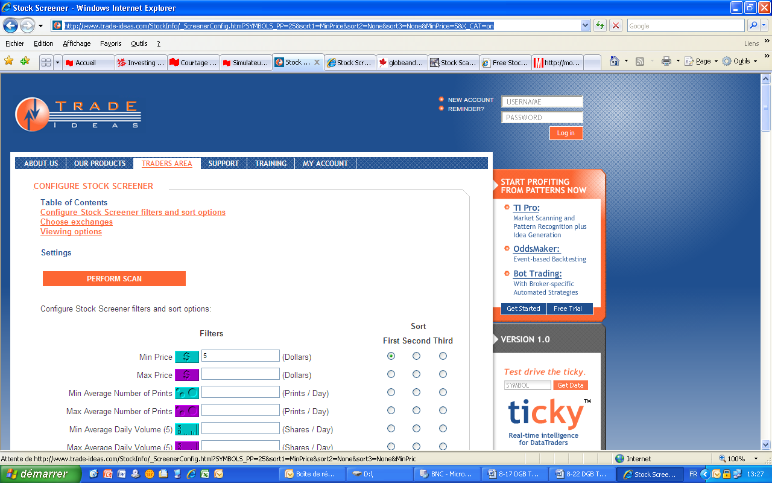The width and height of the screenshot is (772, 483).
Task: Open the Quick Tabs grid icon
Action: tap(46, 62)
